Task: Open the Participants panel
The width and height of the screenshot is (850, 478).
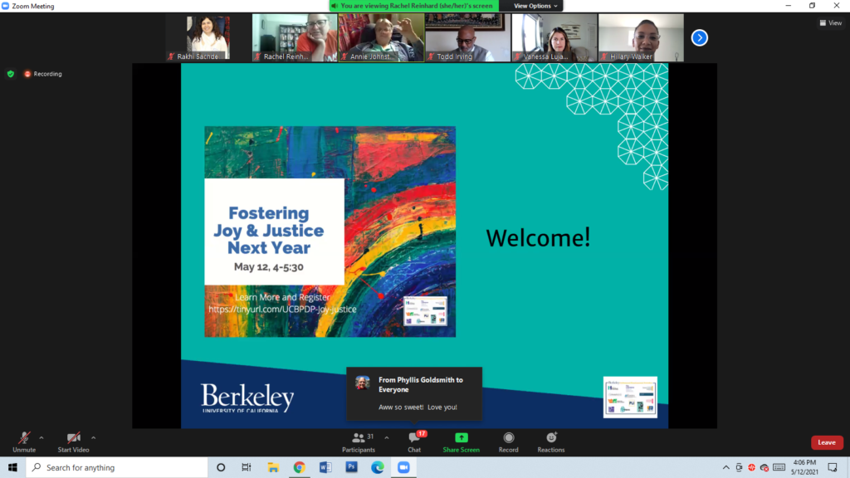Action: (x=359, y=441)
